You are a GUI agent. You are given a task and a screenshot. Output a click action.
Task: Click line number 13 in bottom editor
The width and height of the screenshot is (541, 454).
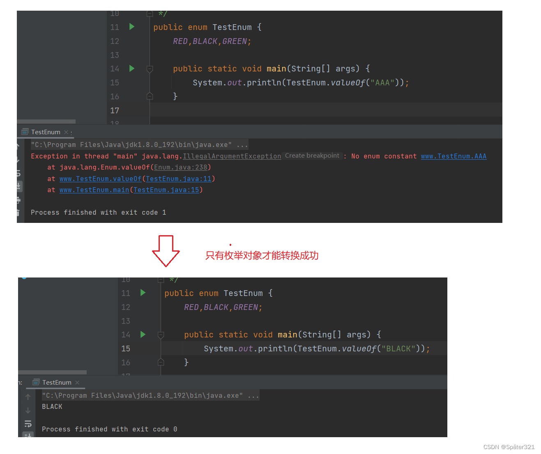click(x=126, y=321)
